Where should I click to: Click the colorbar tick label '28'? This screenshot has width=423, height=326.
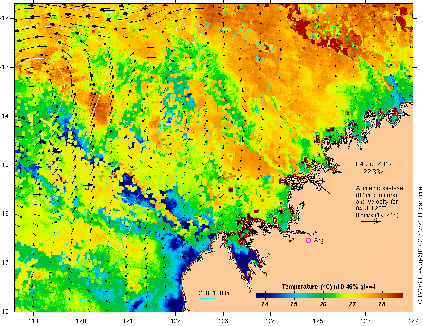tap(382, 304)
